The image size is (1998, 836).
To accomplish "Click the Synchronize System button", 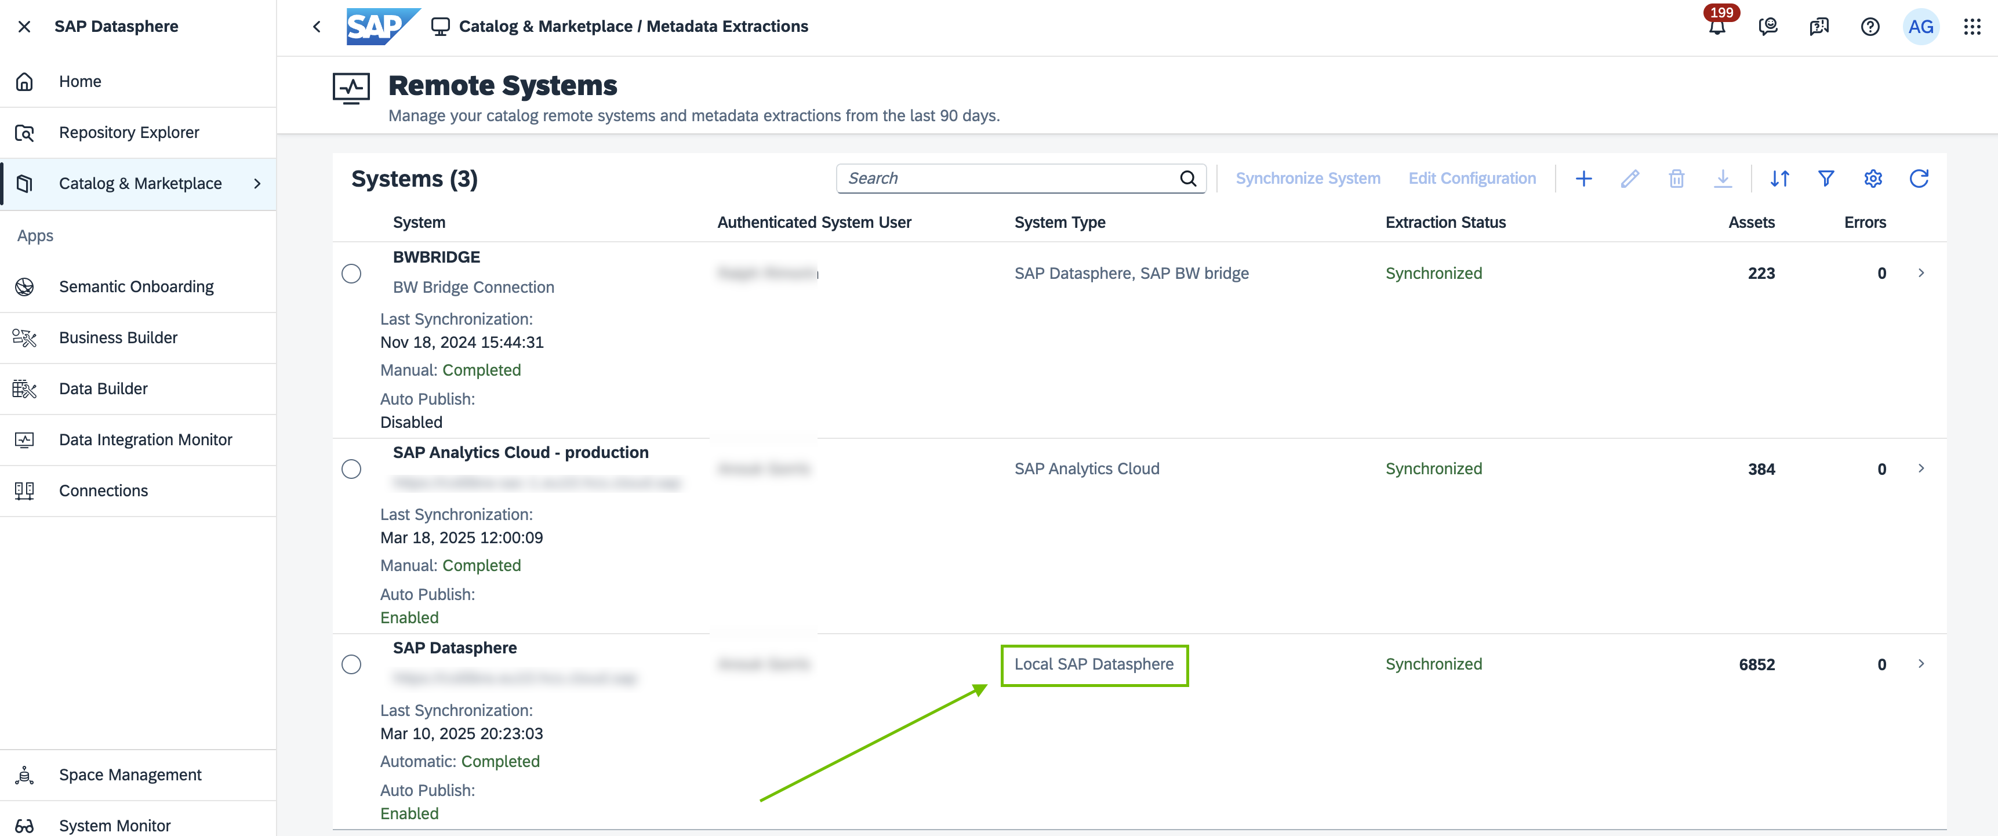I will click(1307, 179).
